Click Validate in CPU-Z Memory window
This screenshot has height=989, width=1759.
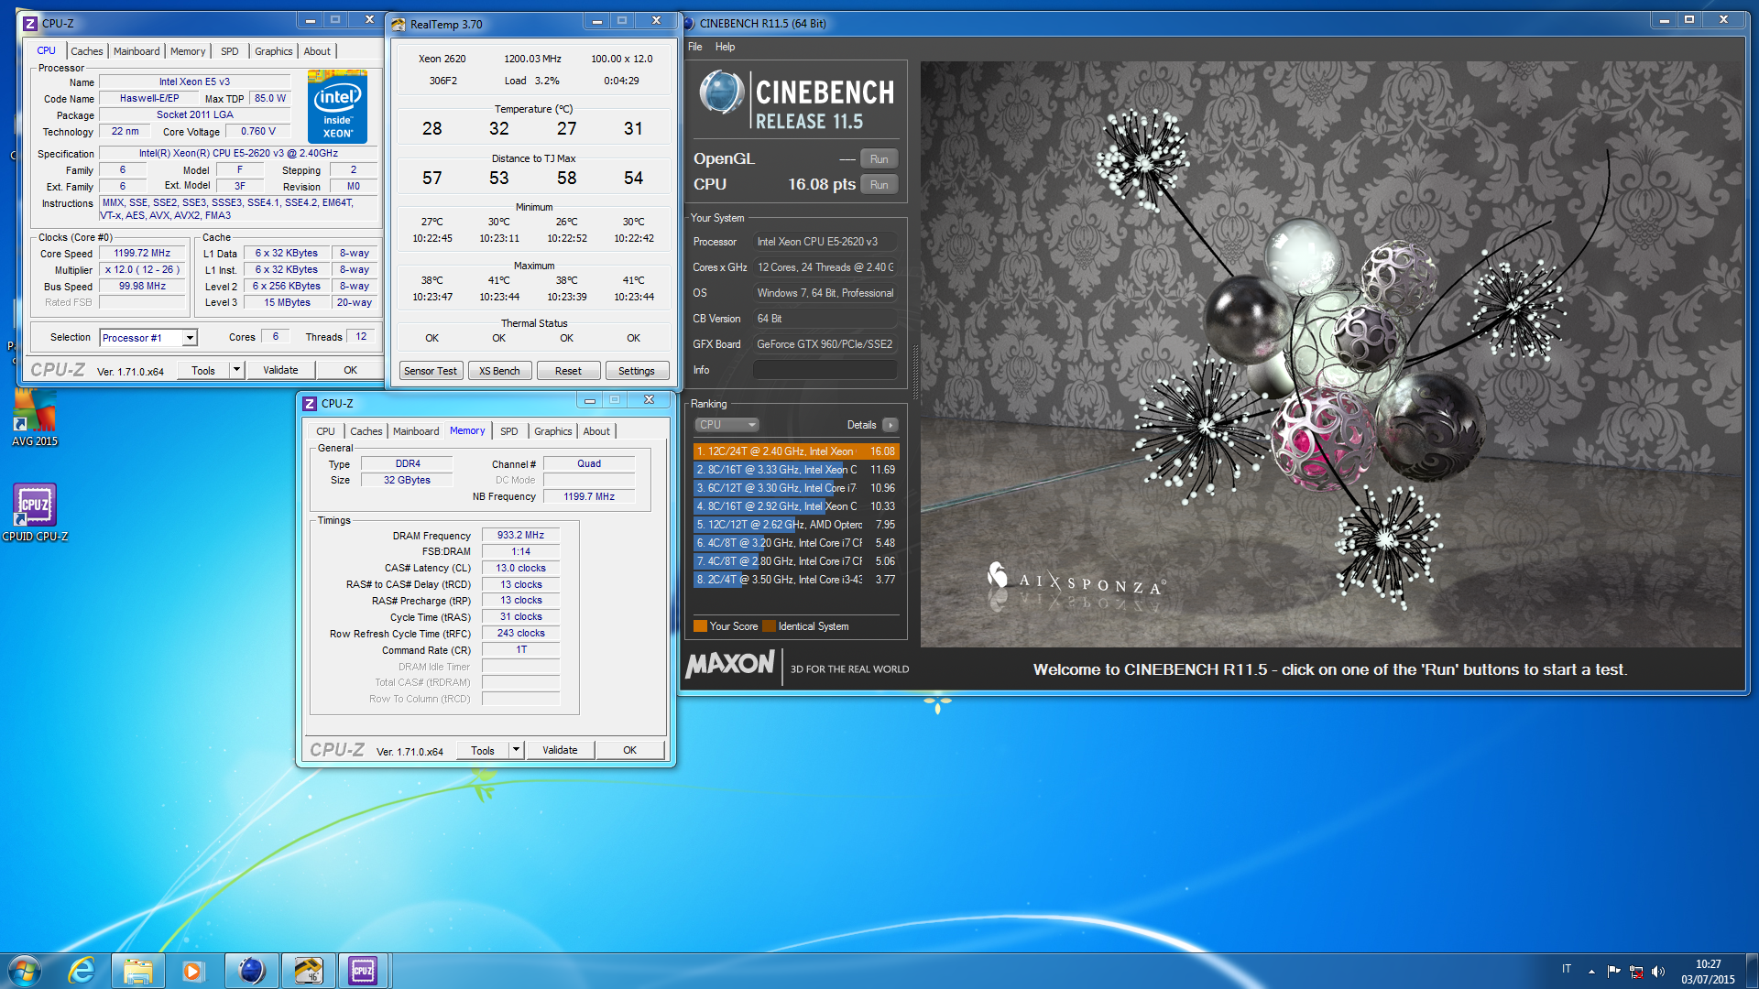coord(560,750)
